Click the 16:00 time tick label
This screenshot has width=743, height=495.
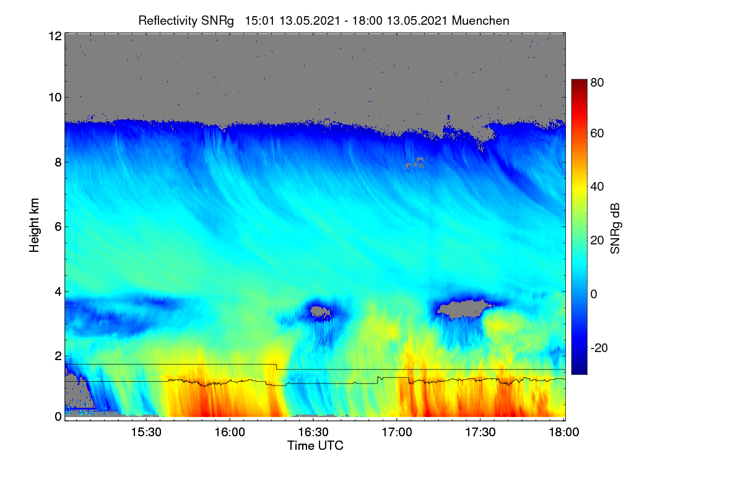[230, 432]
